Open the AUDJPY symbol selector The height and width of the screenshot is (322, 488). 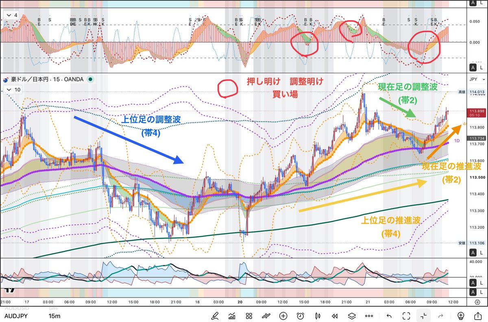coord(16,316)
